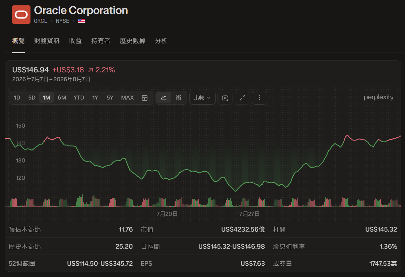This screenshot has width=405, height=277.
Task: Open the 收益 tab
Action: 75,41
